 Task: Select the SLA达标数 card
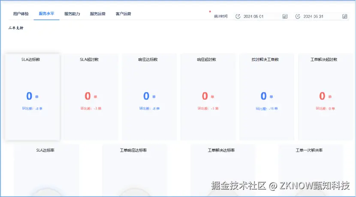[33, 97]
